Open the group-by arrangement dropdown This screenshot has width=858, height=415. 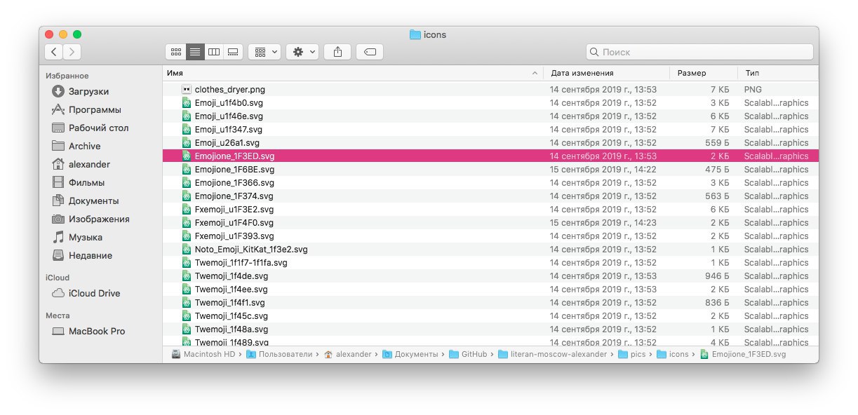click(x=264, y=52)
